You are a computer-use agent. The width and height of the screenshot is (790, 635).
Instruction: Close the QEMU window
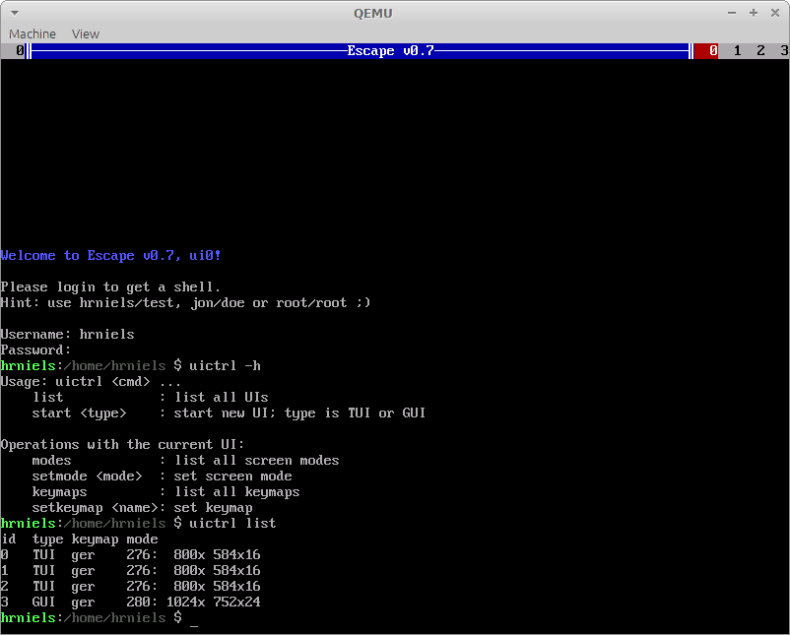tap(775, 13)
